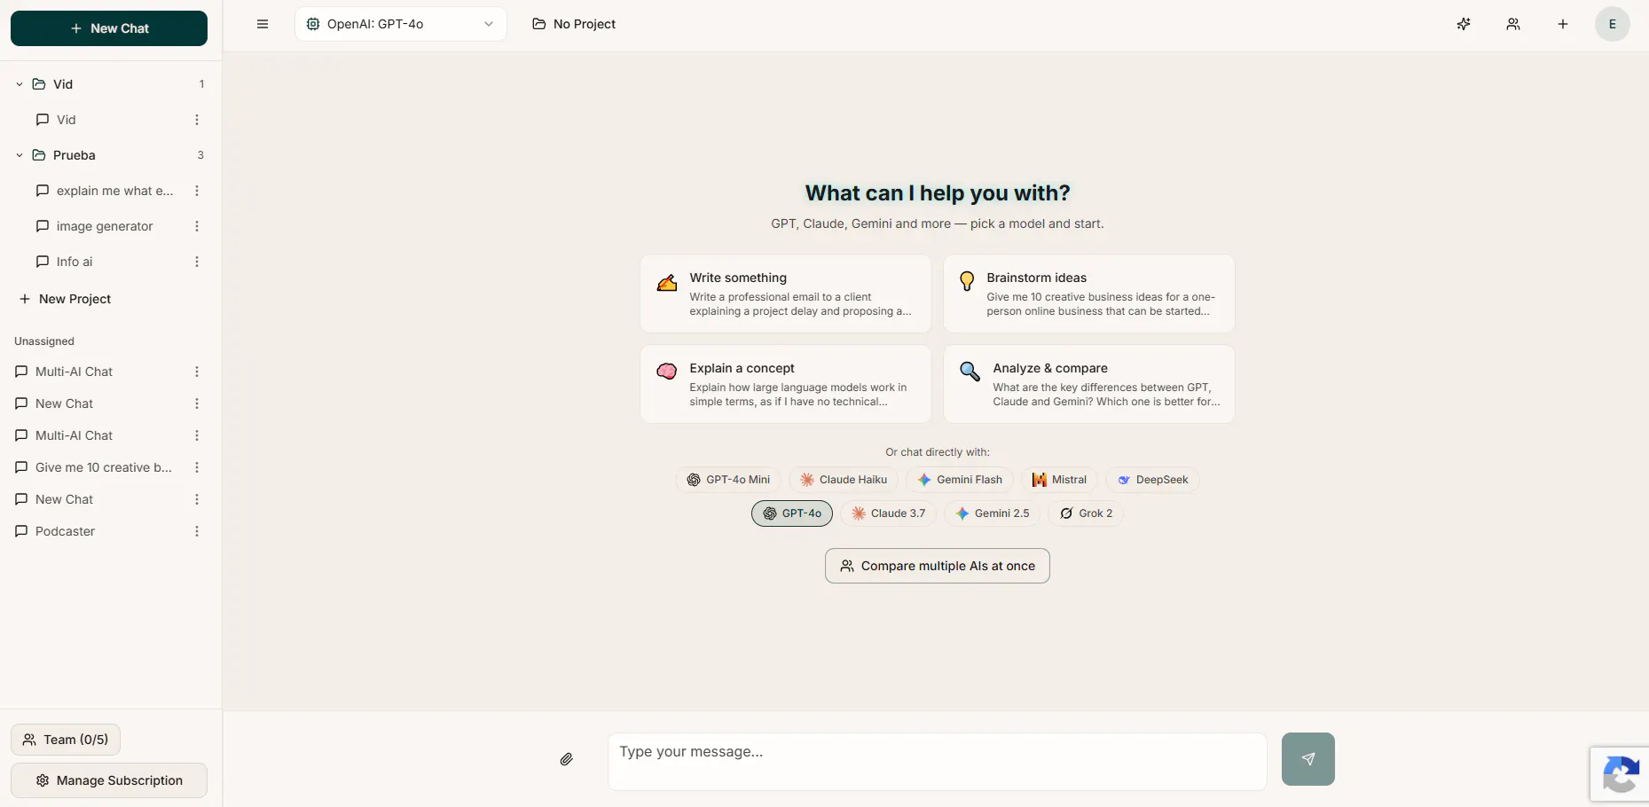1649x807 pixels.
Task: Open the Podcaster chat
Action: (x=65, y=531)
